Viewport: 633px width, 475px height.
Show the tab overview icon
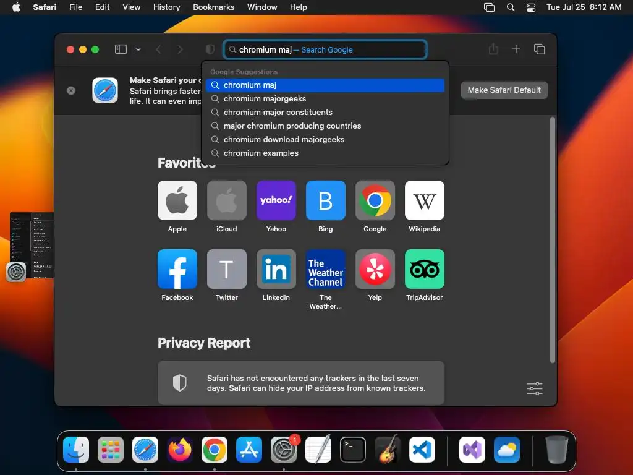point(539,49)
